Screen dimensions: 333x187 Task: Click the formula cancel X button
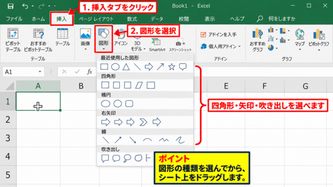(x=65, y=72)
